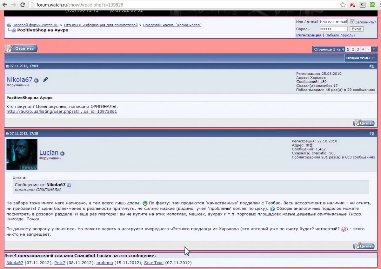This screenshot has height=269, width=381.
Task: Go back with the browser back arrow
Action: point(5,5)
